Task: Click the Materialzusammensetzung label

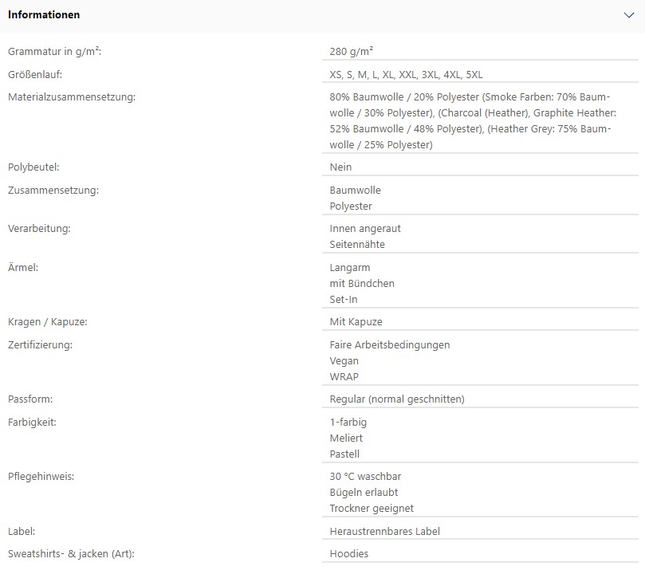Action: tap(72, 97)
